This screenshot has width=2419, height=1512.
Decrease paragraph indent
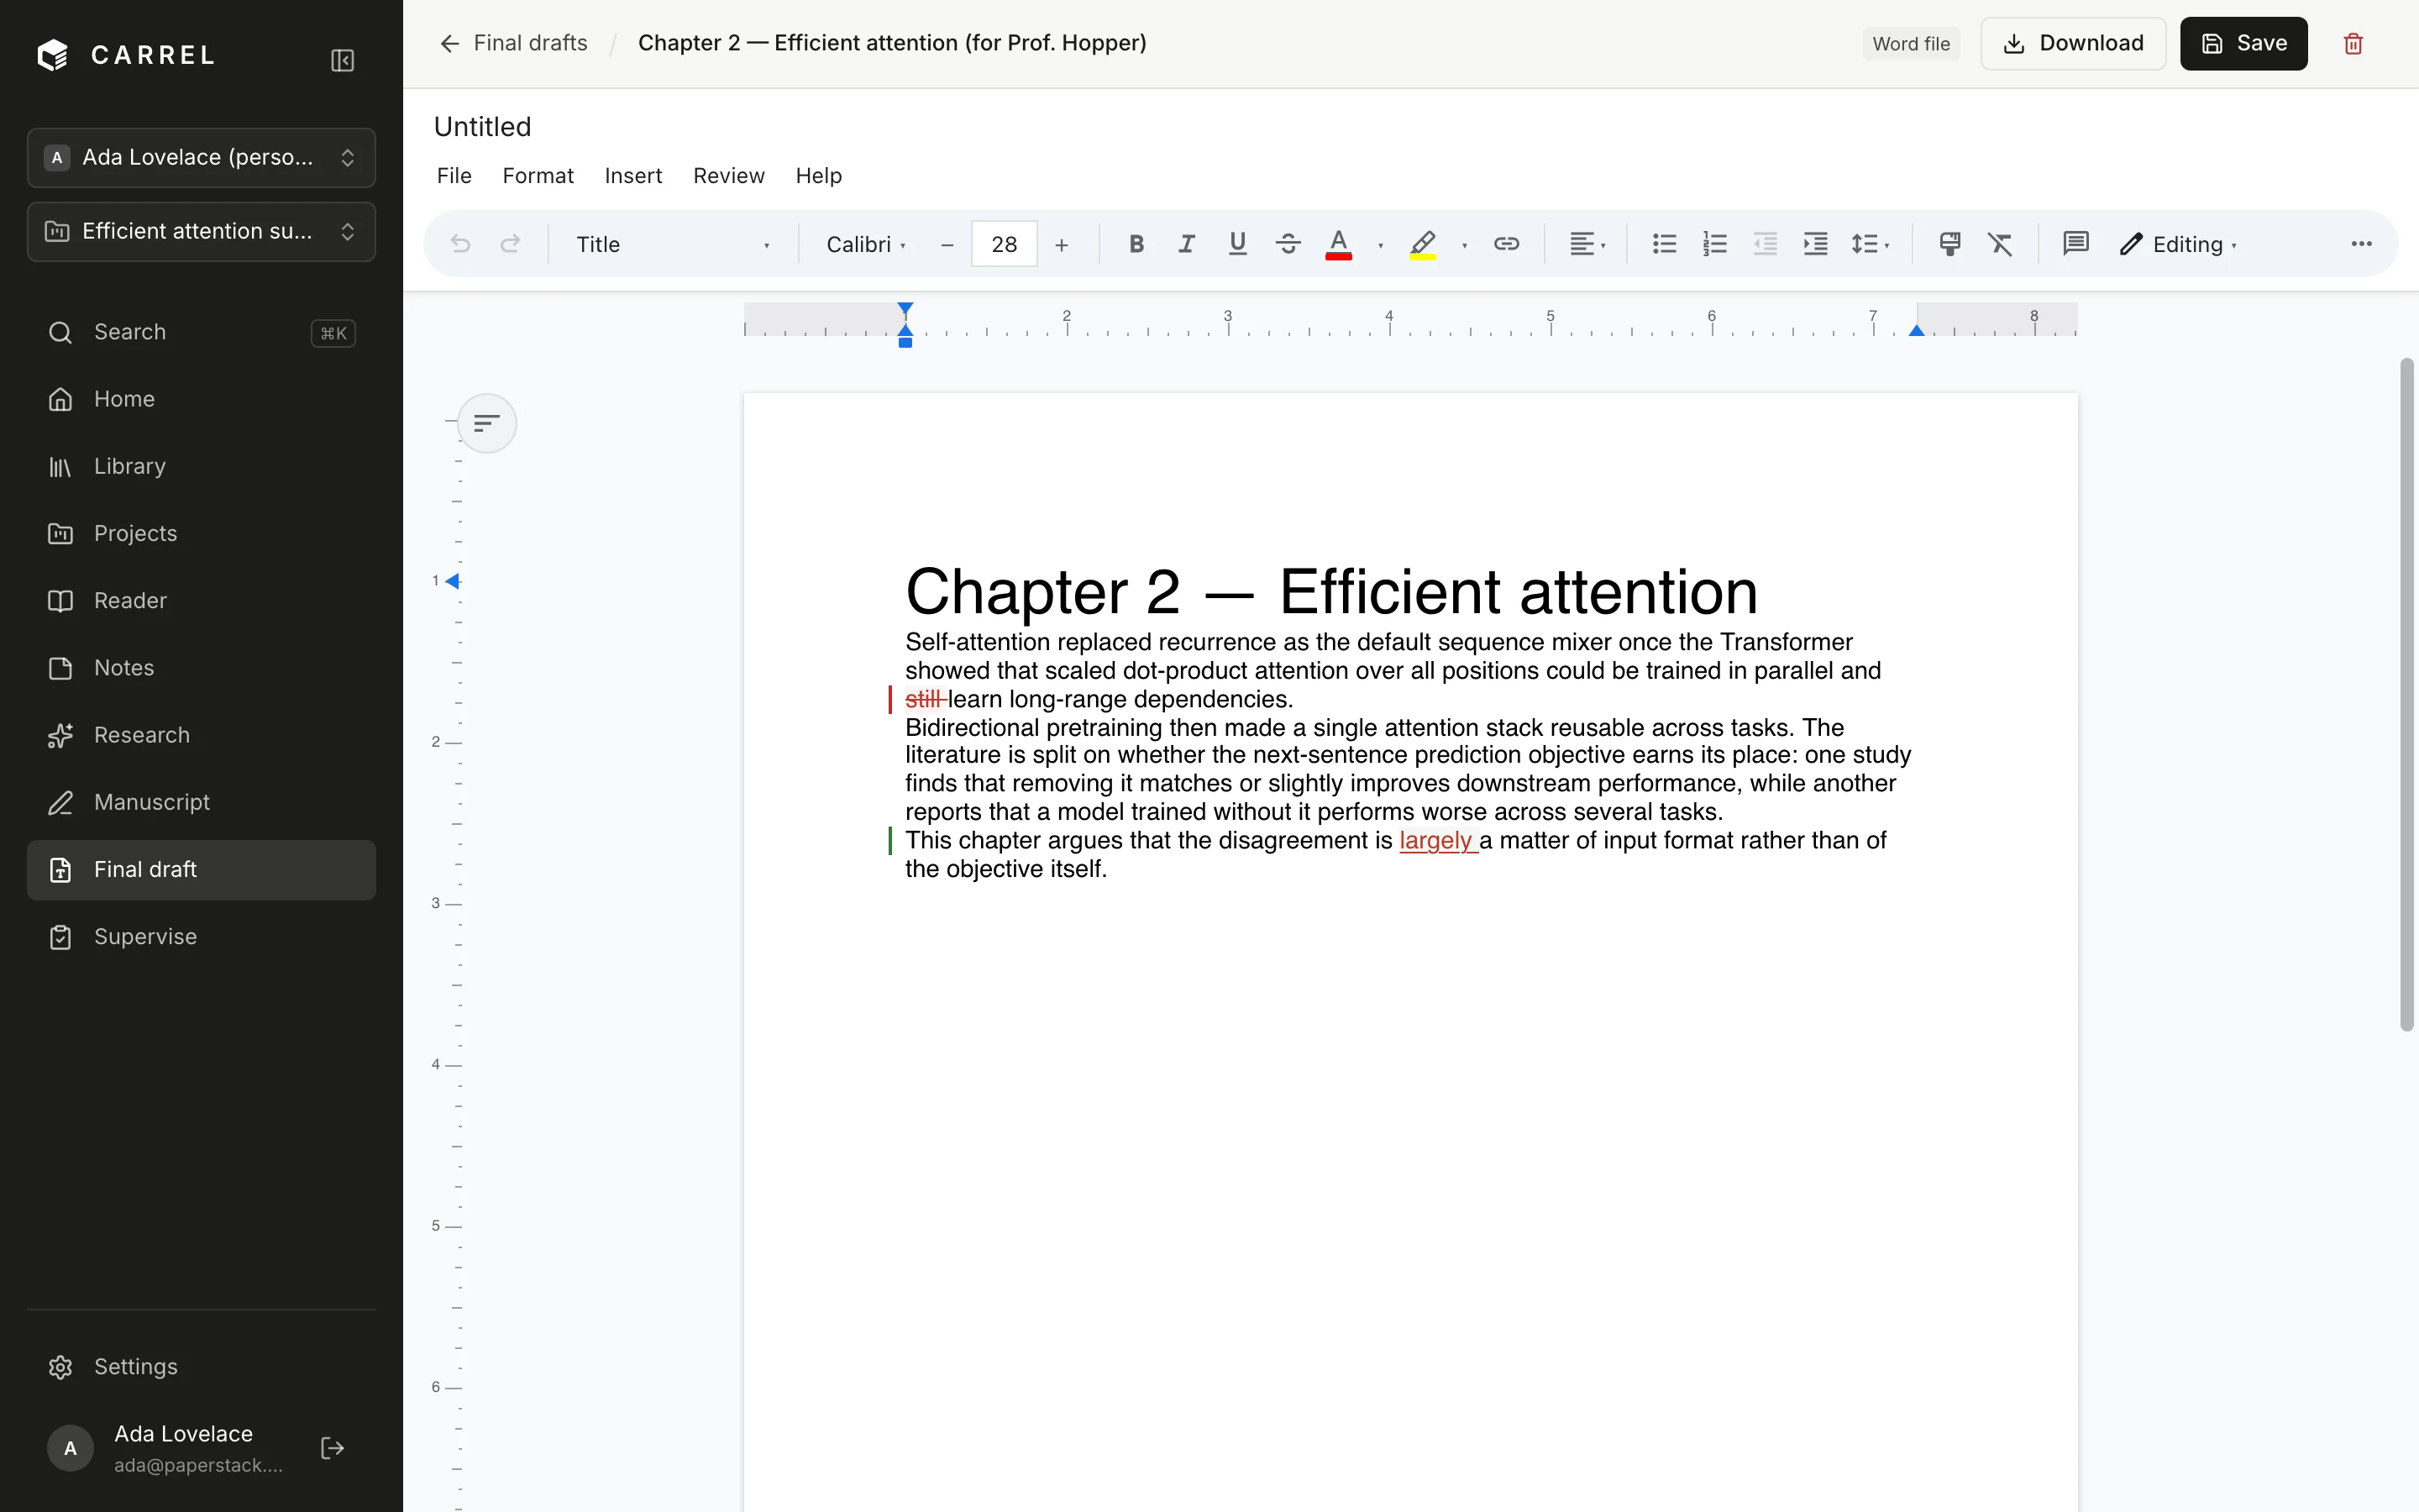[x=1766, y=244]
